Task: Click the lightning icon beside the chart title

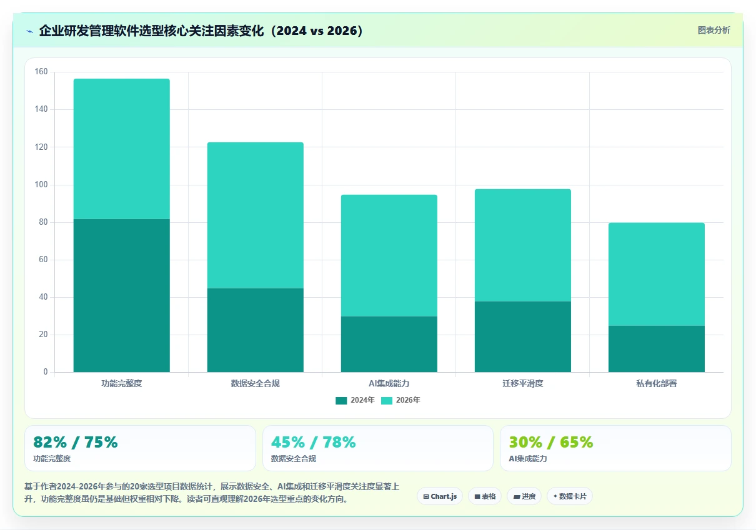Action: tap(29, 31)
